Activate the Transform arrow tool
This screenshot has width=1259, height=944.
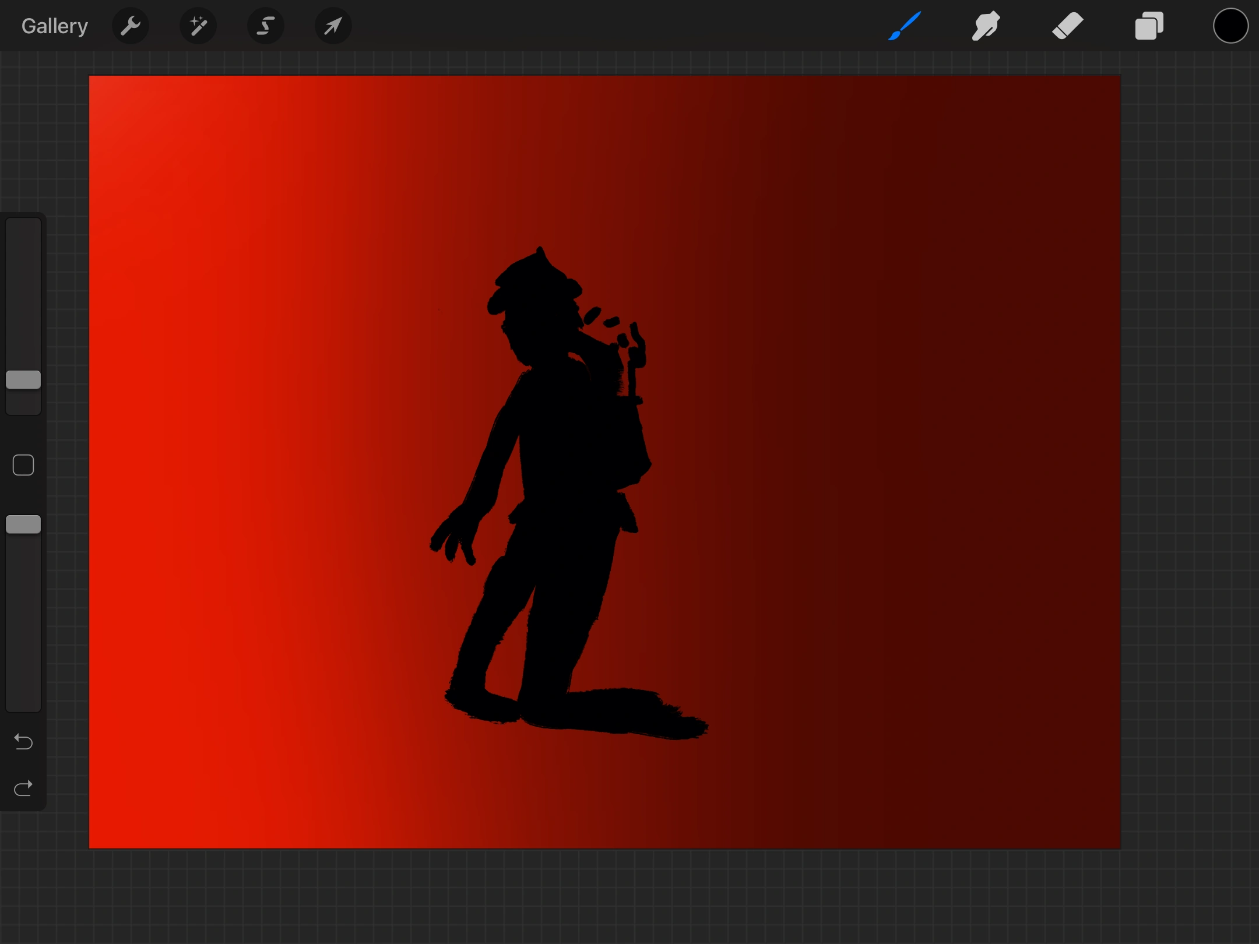coord(333,26)
